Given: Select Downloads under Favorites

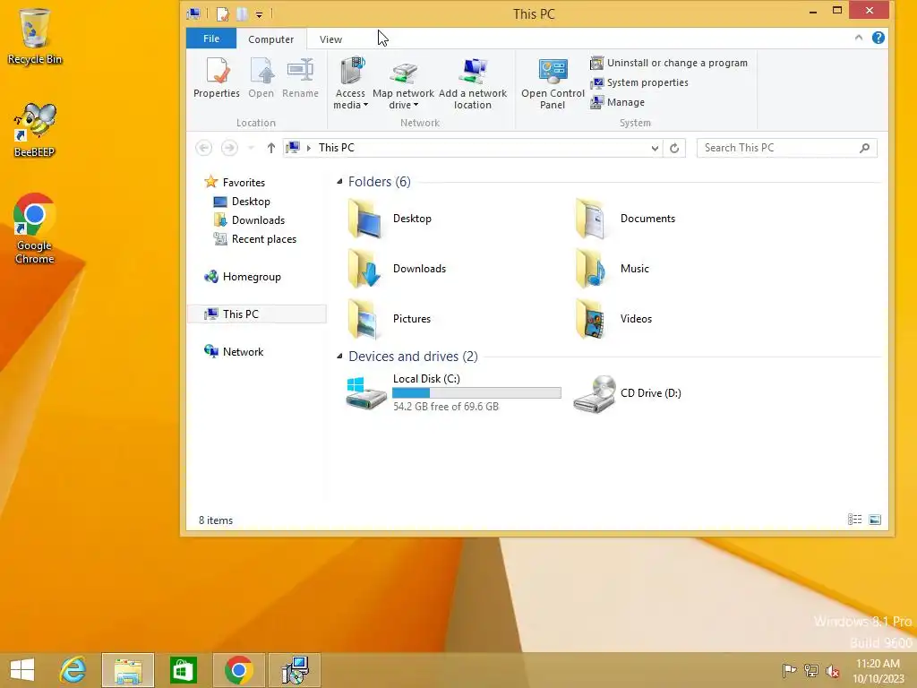Looking at the screenshot, I should pyautogui.click(x=249, y=220).
